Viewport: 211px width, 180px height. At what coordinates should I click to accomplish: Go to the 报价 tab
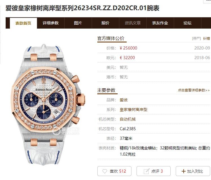tap(105, 23)
